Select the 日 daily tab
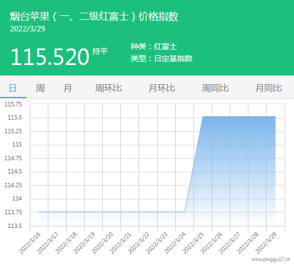294x266 pixels. [x=13, y=88]
